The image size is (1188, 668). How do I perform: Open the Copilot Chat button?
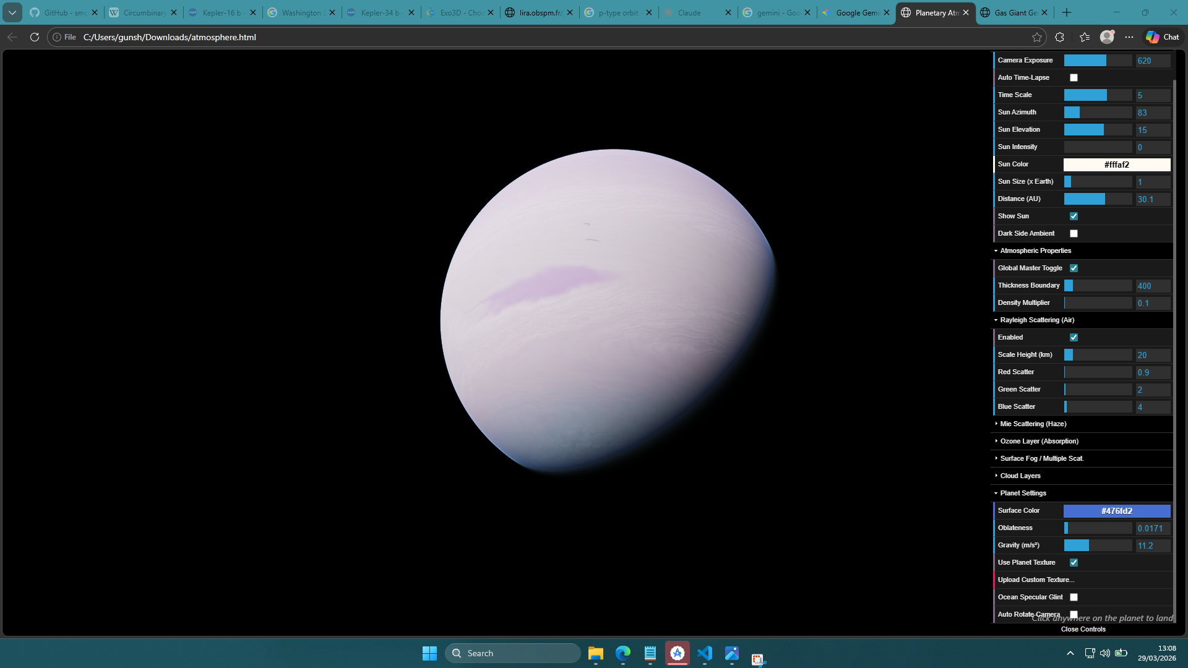pos(1163,37)
